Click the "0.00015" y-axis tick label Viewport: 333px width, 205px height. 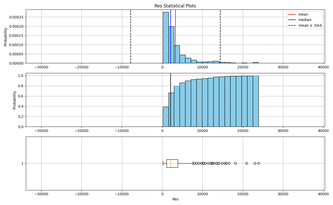(16, 36)
